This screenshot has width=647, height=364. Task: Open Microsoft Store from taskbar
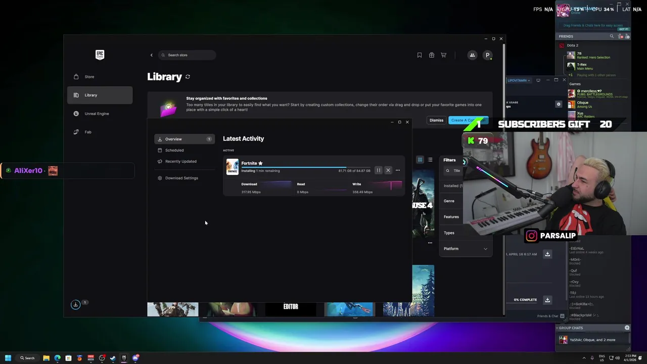coord(68,358)
